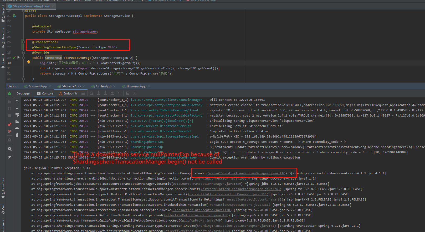Close the BusinessApp debug tab
This screenshot has width=425, height=232.
tap(149, 86)
